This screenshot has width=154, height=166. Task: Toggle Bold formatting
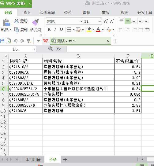click(49, 30)
